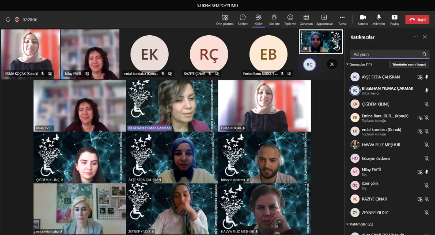Viewport: 435px width, 235px height.
Task: Open the participants panel three-dot menu
Action: point(416,37)
